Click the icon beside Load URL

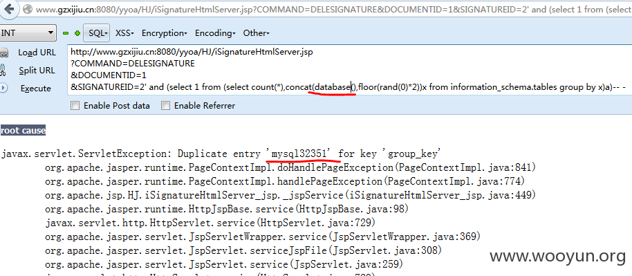(x=3, y=53)
